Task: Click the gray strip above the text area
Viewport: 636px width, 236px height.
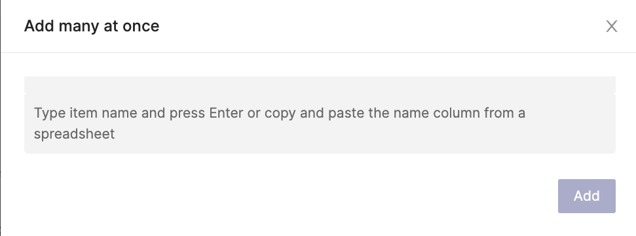Action: click(x=320, y=84)
